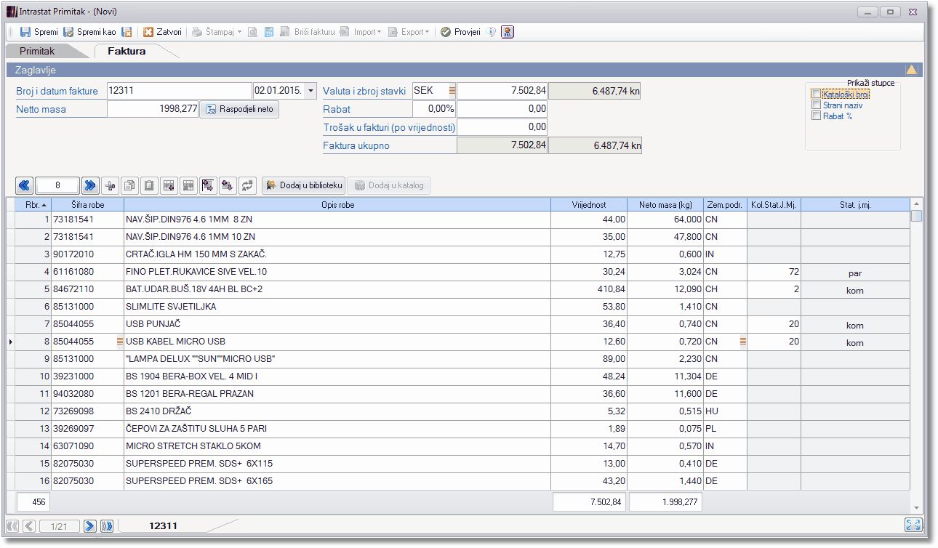
Task: Click the purple-framed icon at the toolbar end
Action: pos(508,32)
